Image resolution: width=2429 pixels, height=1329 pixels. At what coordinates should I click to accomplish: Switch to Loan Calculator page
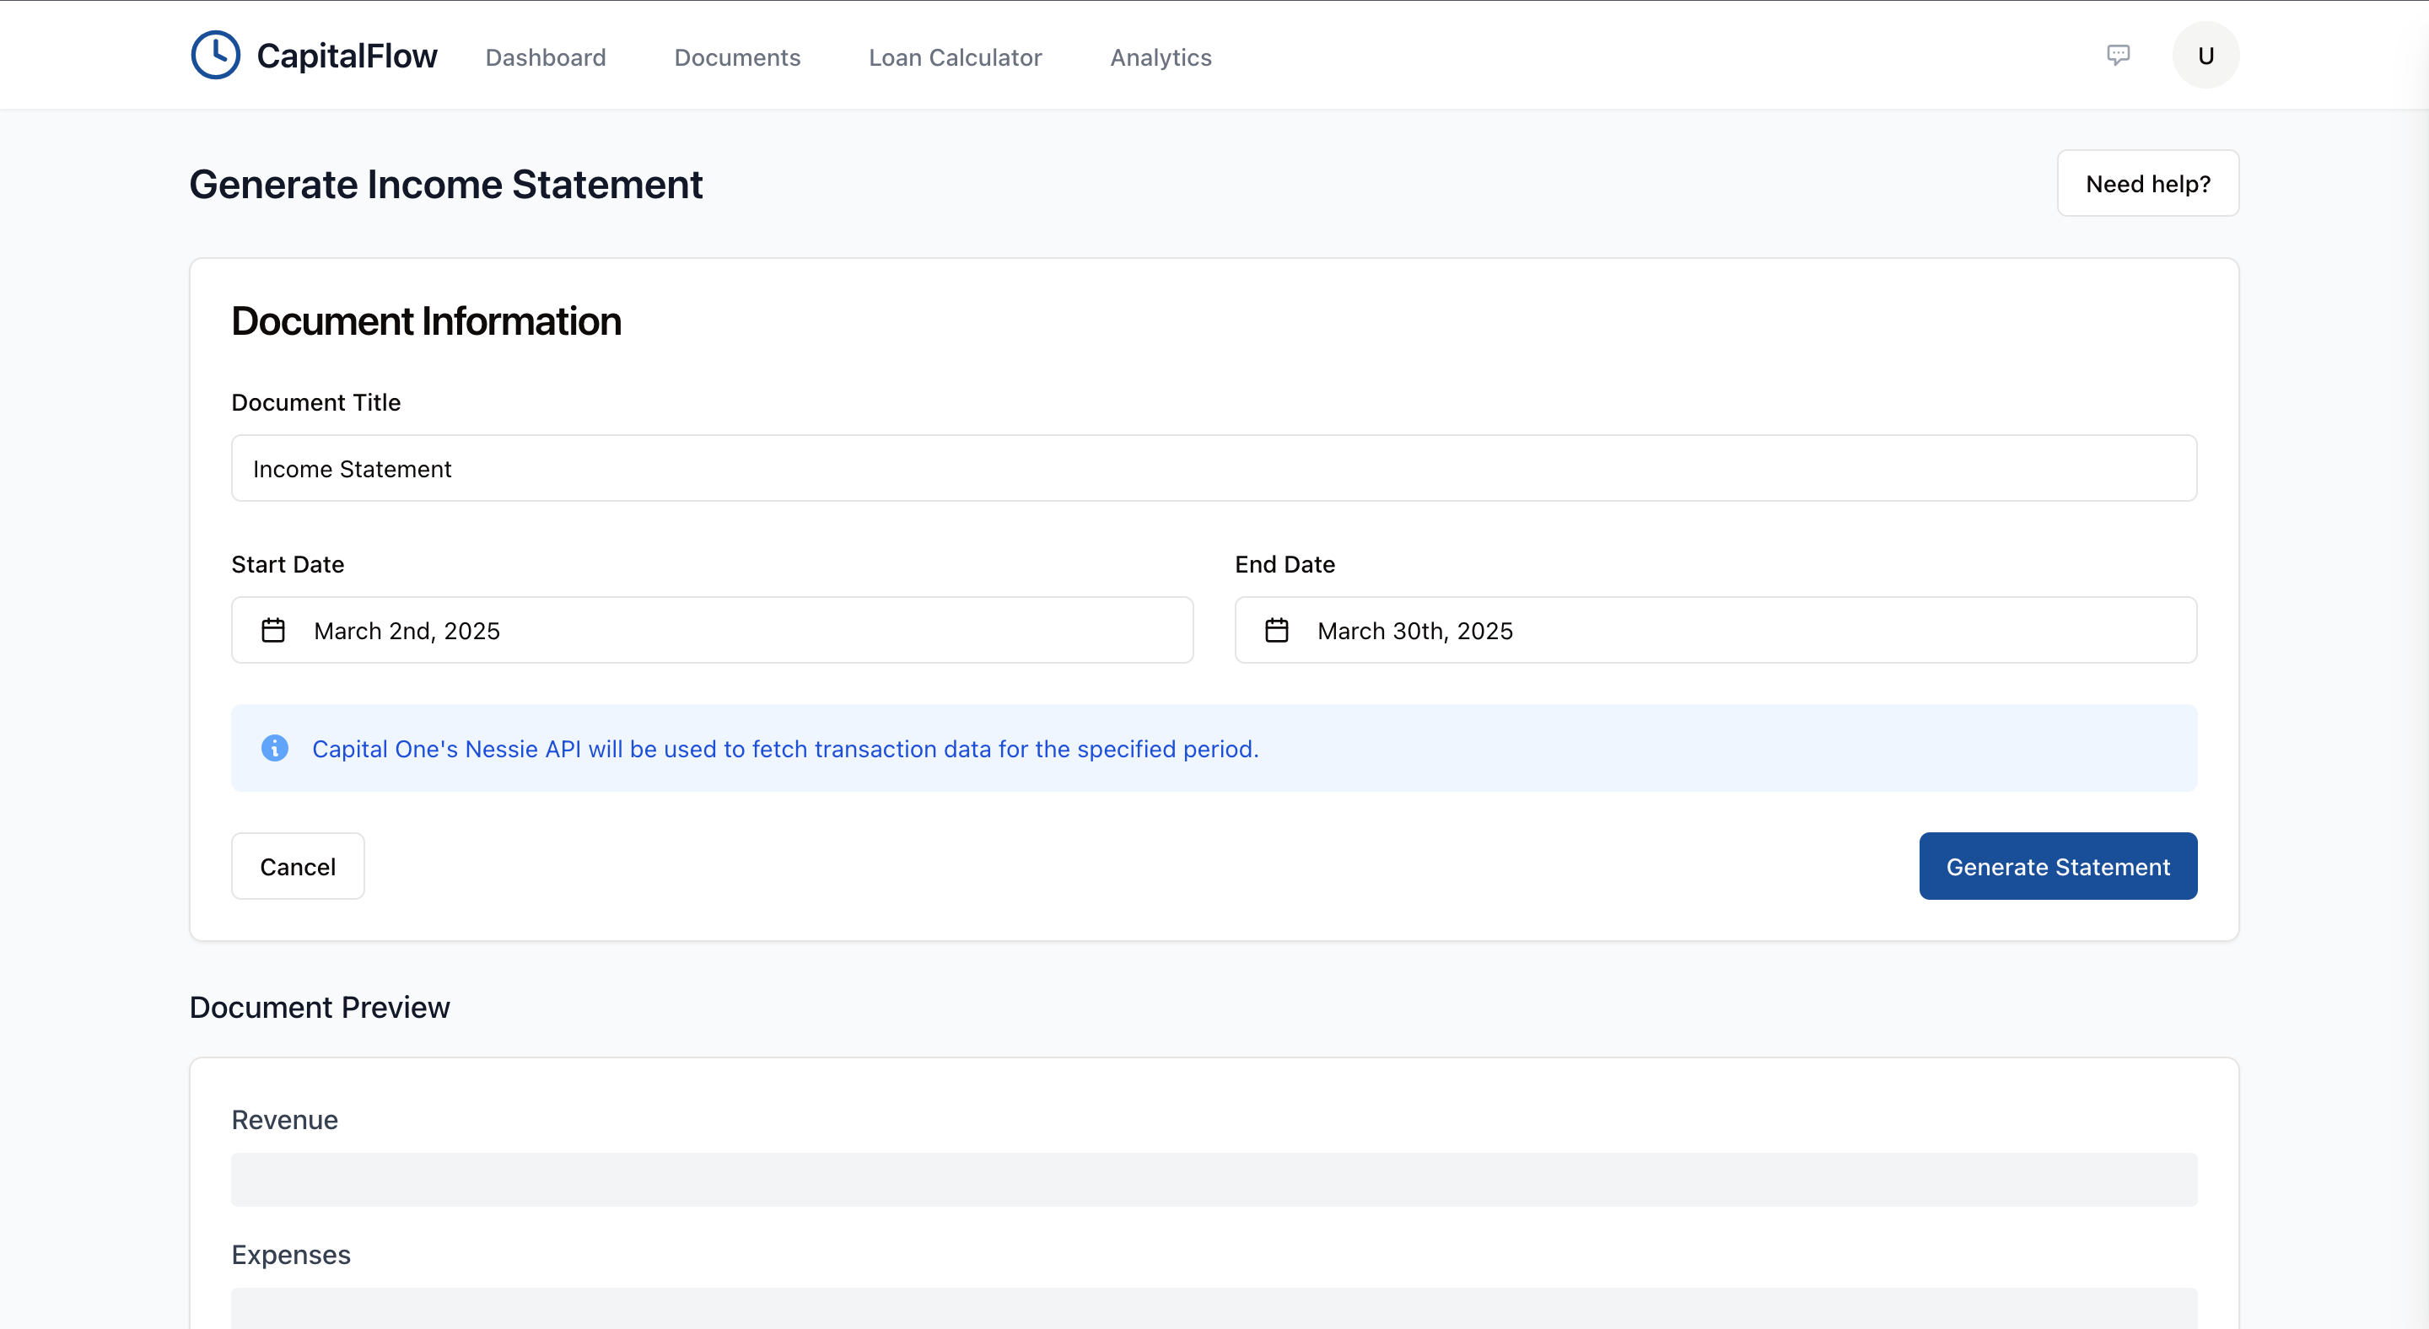point(954,57)
